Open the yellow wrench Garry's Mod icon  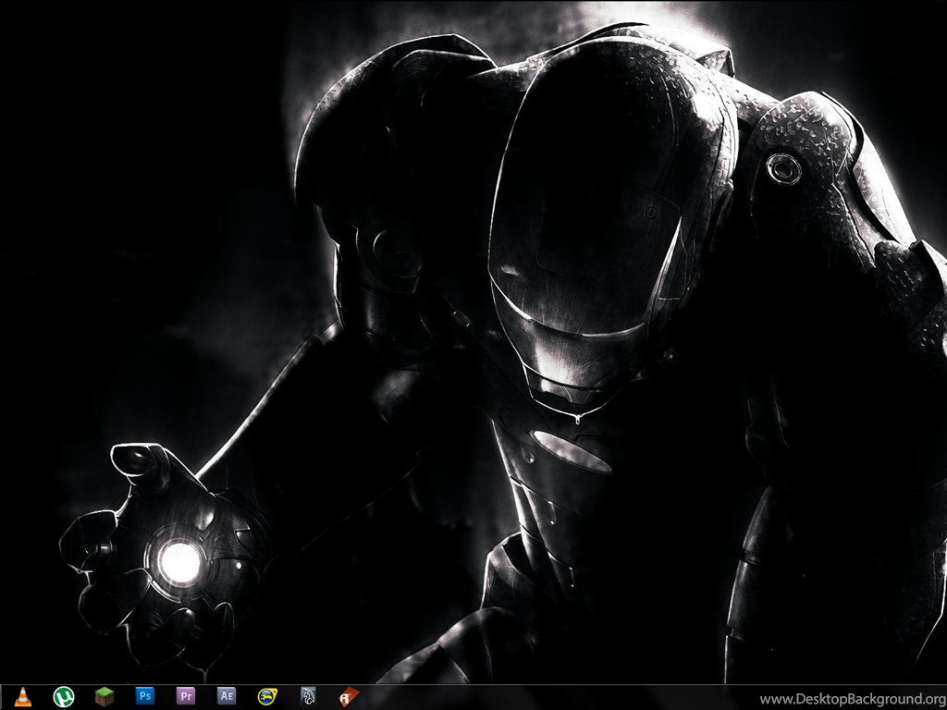(x=267, y=697)
